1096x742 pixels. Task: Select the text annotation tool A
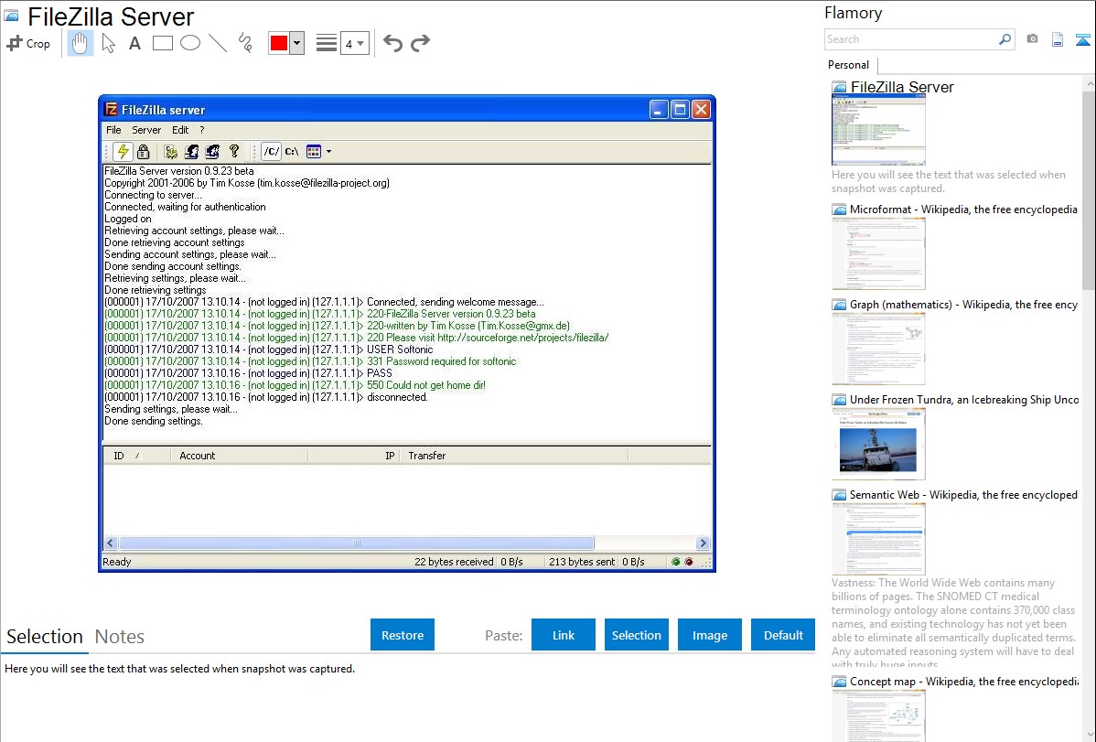134,43
